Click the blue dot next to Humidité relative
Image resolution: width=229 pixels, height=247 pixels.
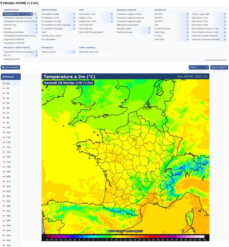tap(149, 29)
